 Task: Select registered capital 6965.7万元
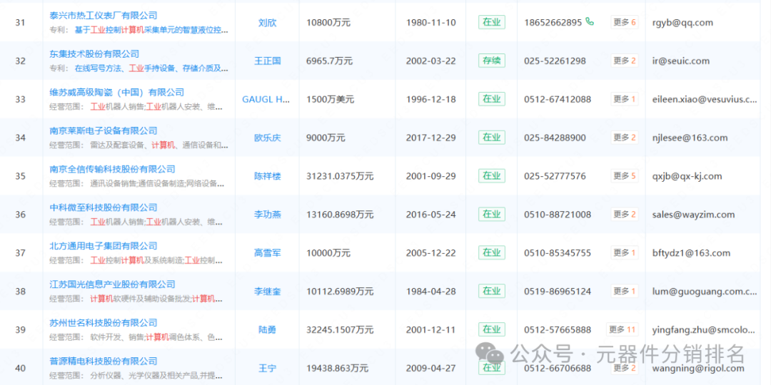click(329, 61)
